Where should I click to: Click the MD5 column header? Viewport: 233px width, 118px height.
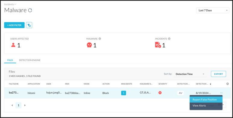67,84
